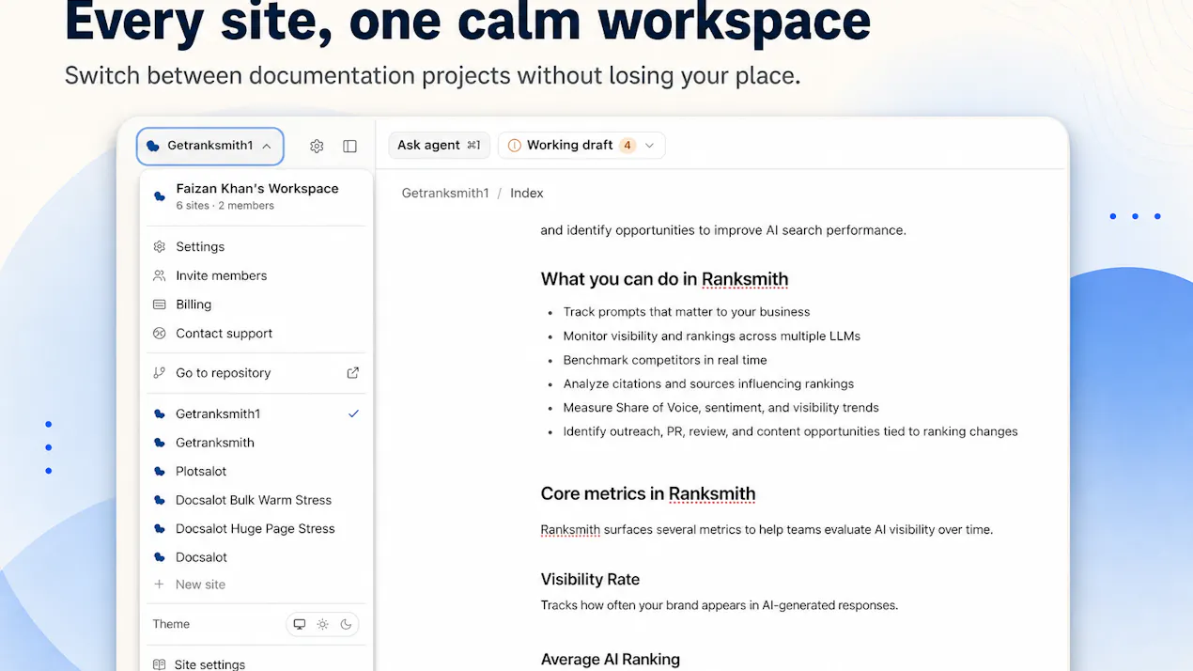Click the Getranksmith site logo icon
The width and height of the screenshot is (1193, 671).
(159, 443)
